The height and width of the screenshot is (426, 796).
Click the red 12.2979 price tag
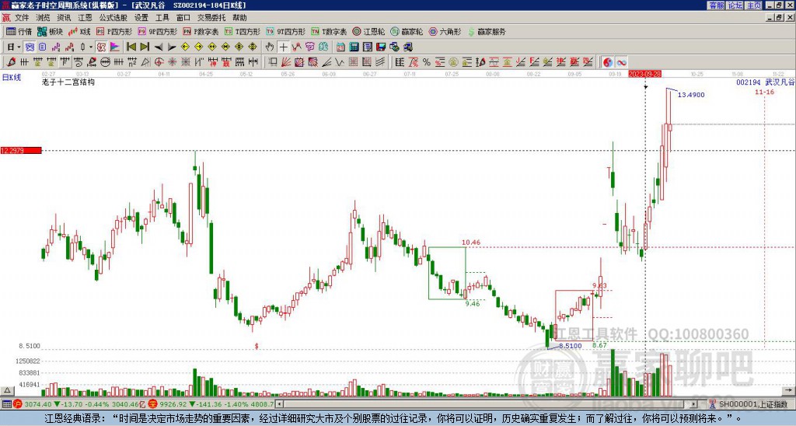21,150
